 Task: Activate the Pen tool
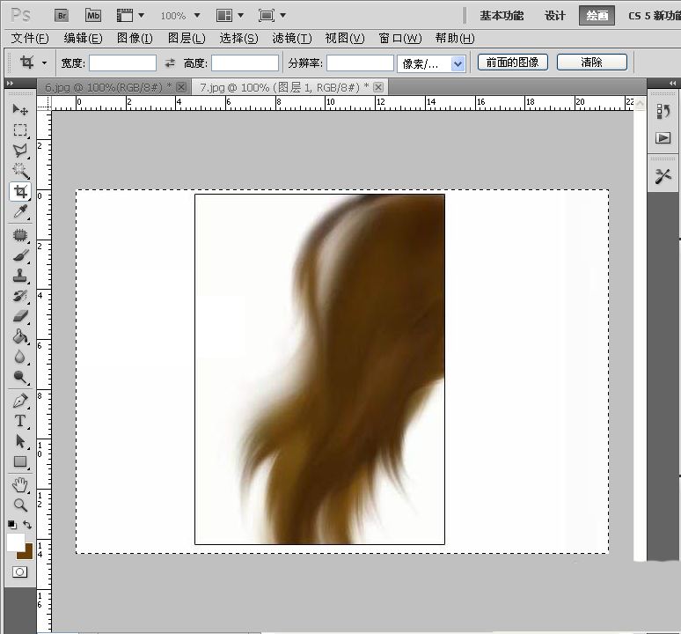pyautogui.click(x=20, y=401)
